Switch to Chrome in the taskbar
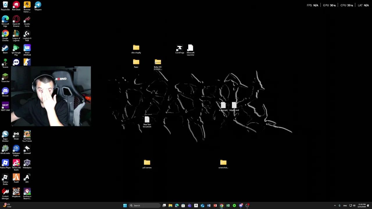The width and height of the screenshot is (372, 209). [x=221, y=206]
